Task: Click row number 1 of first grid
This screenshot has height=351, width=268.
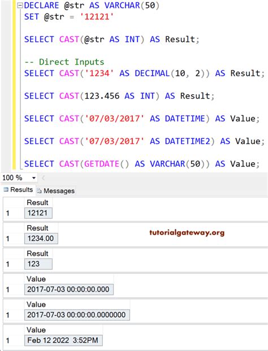Action: point(8,213)
